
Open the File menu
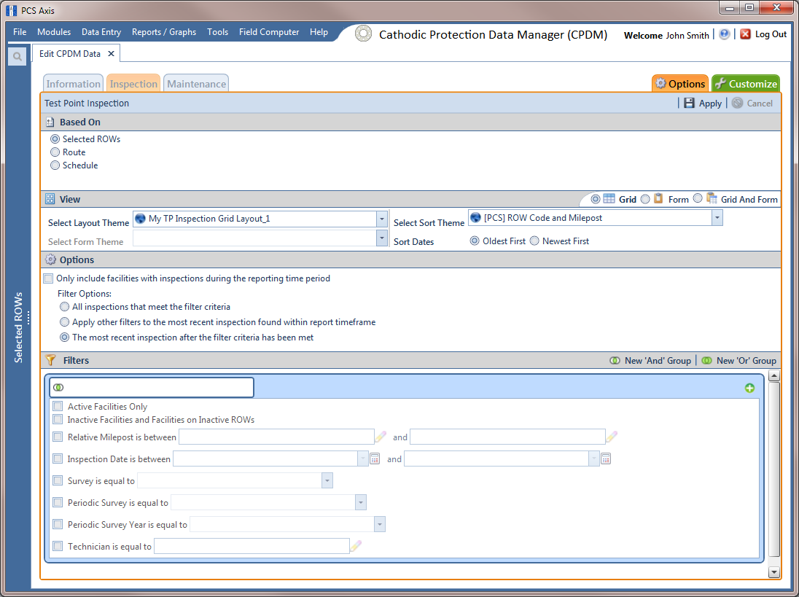tap(20, 31)
